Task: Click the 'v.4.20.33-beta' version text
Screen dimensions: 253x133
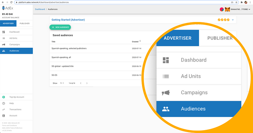Action: click(x=7, y=130)
